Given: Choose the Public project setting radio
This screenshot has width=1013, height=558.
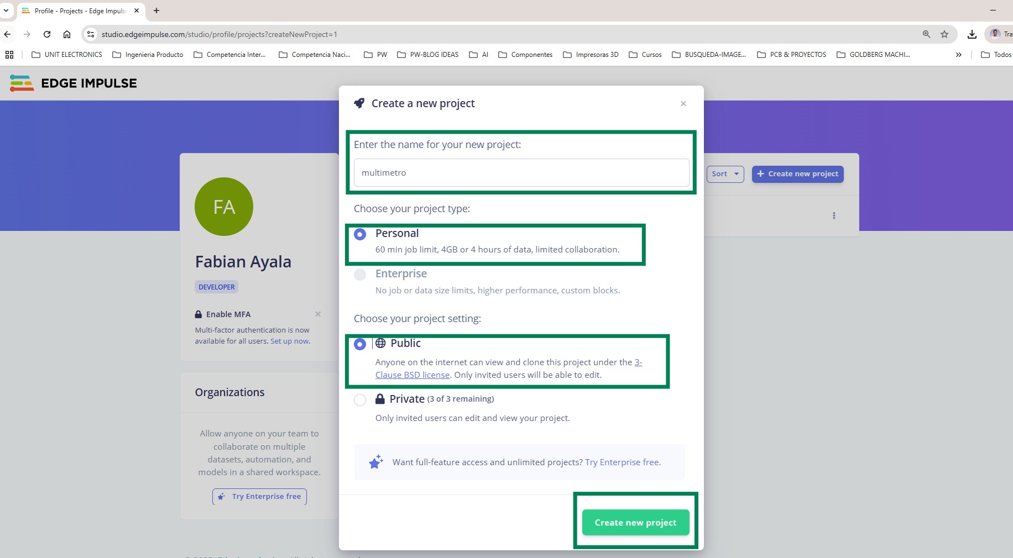Looking at the screenshot, I should coord(360,344).
